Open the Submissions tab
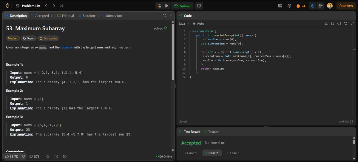 (x=112, y=16)
